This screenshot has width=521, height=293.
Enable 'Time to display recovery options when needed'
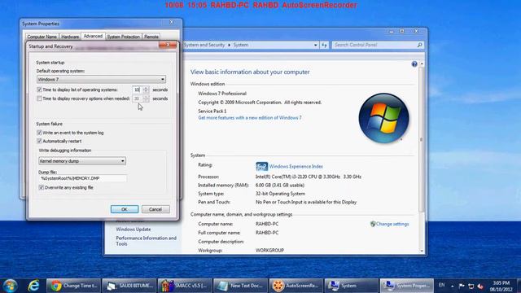39,98
